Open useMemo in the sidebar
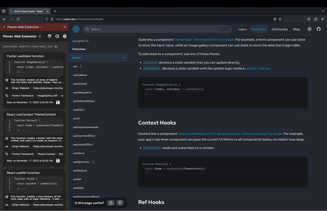This screenshot has height=211, width=327. tap(79, 153)
